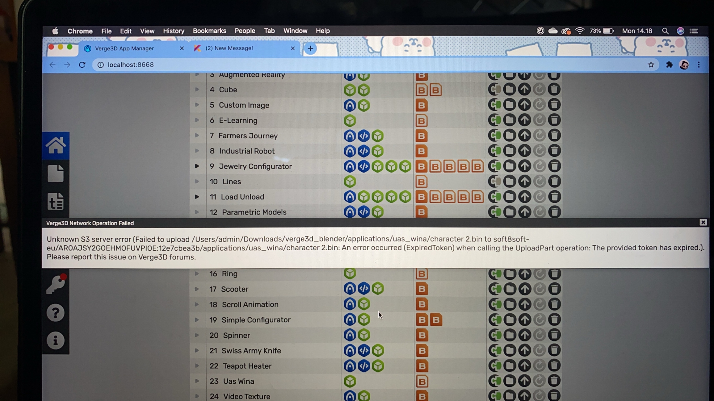Open the info sidebar icon

coord(56,340)
